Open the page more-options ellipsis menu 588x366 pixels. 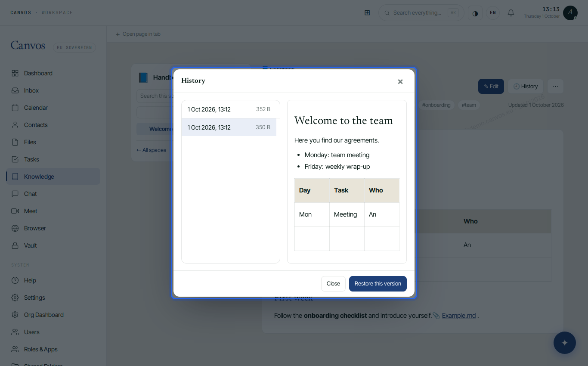click(x=555, y=86)
